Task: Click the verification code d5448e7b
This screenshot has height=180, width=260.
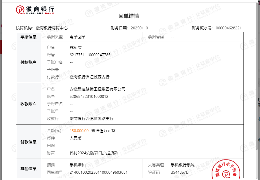Action: tap(179, 172)
